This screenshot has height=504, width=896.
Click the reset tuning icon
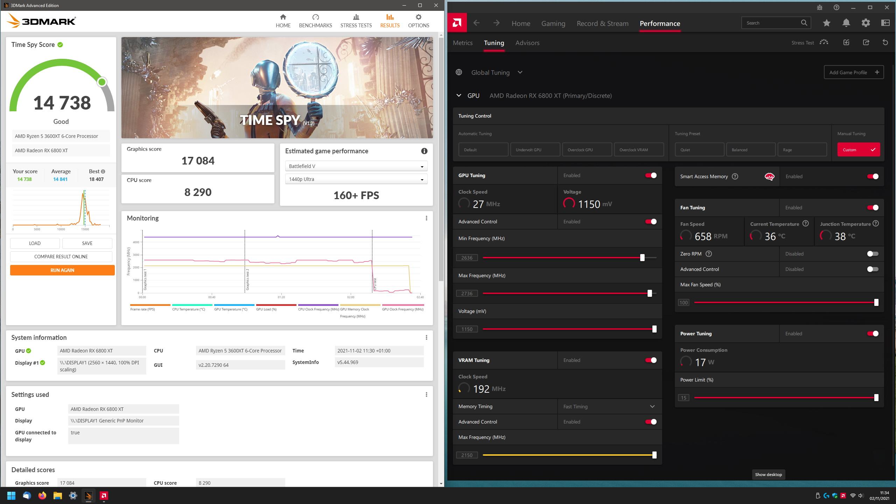click(x=885, y=42)
